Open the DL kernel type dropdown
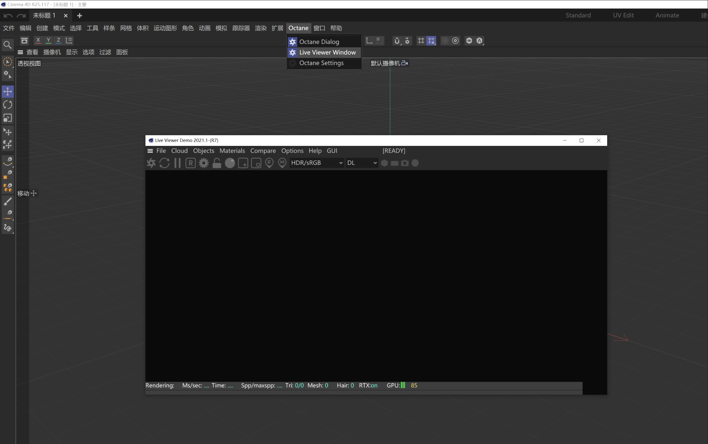Image resolution: width=708 pixels, height=444 pixels. pyautogui.click(x=362, y=163)
